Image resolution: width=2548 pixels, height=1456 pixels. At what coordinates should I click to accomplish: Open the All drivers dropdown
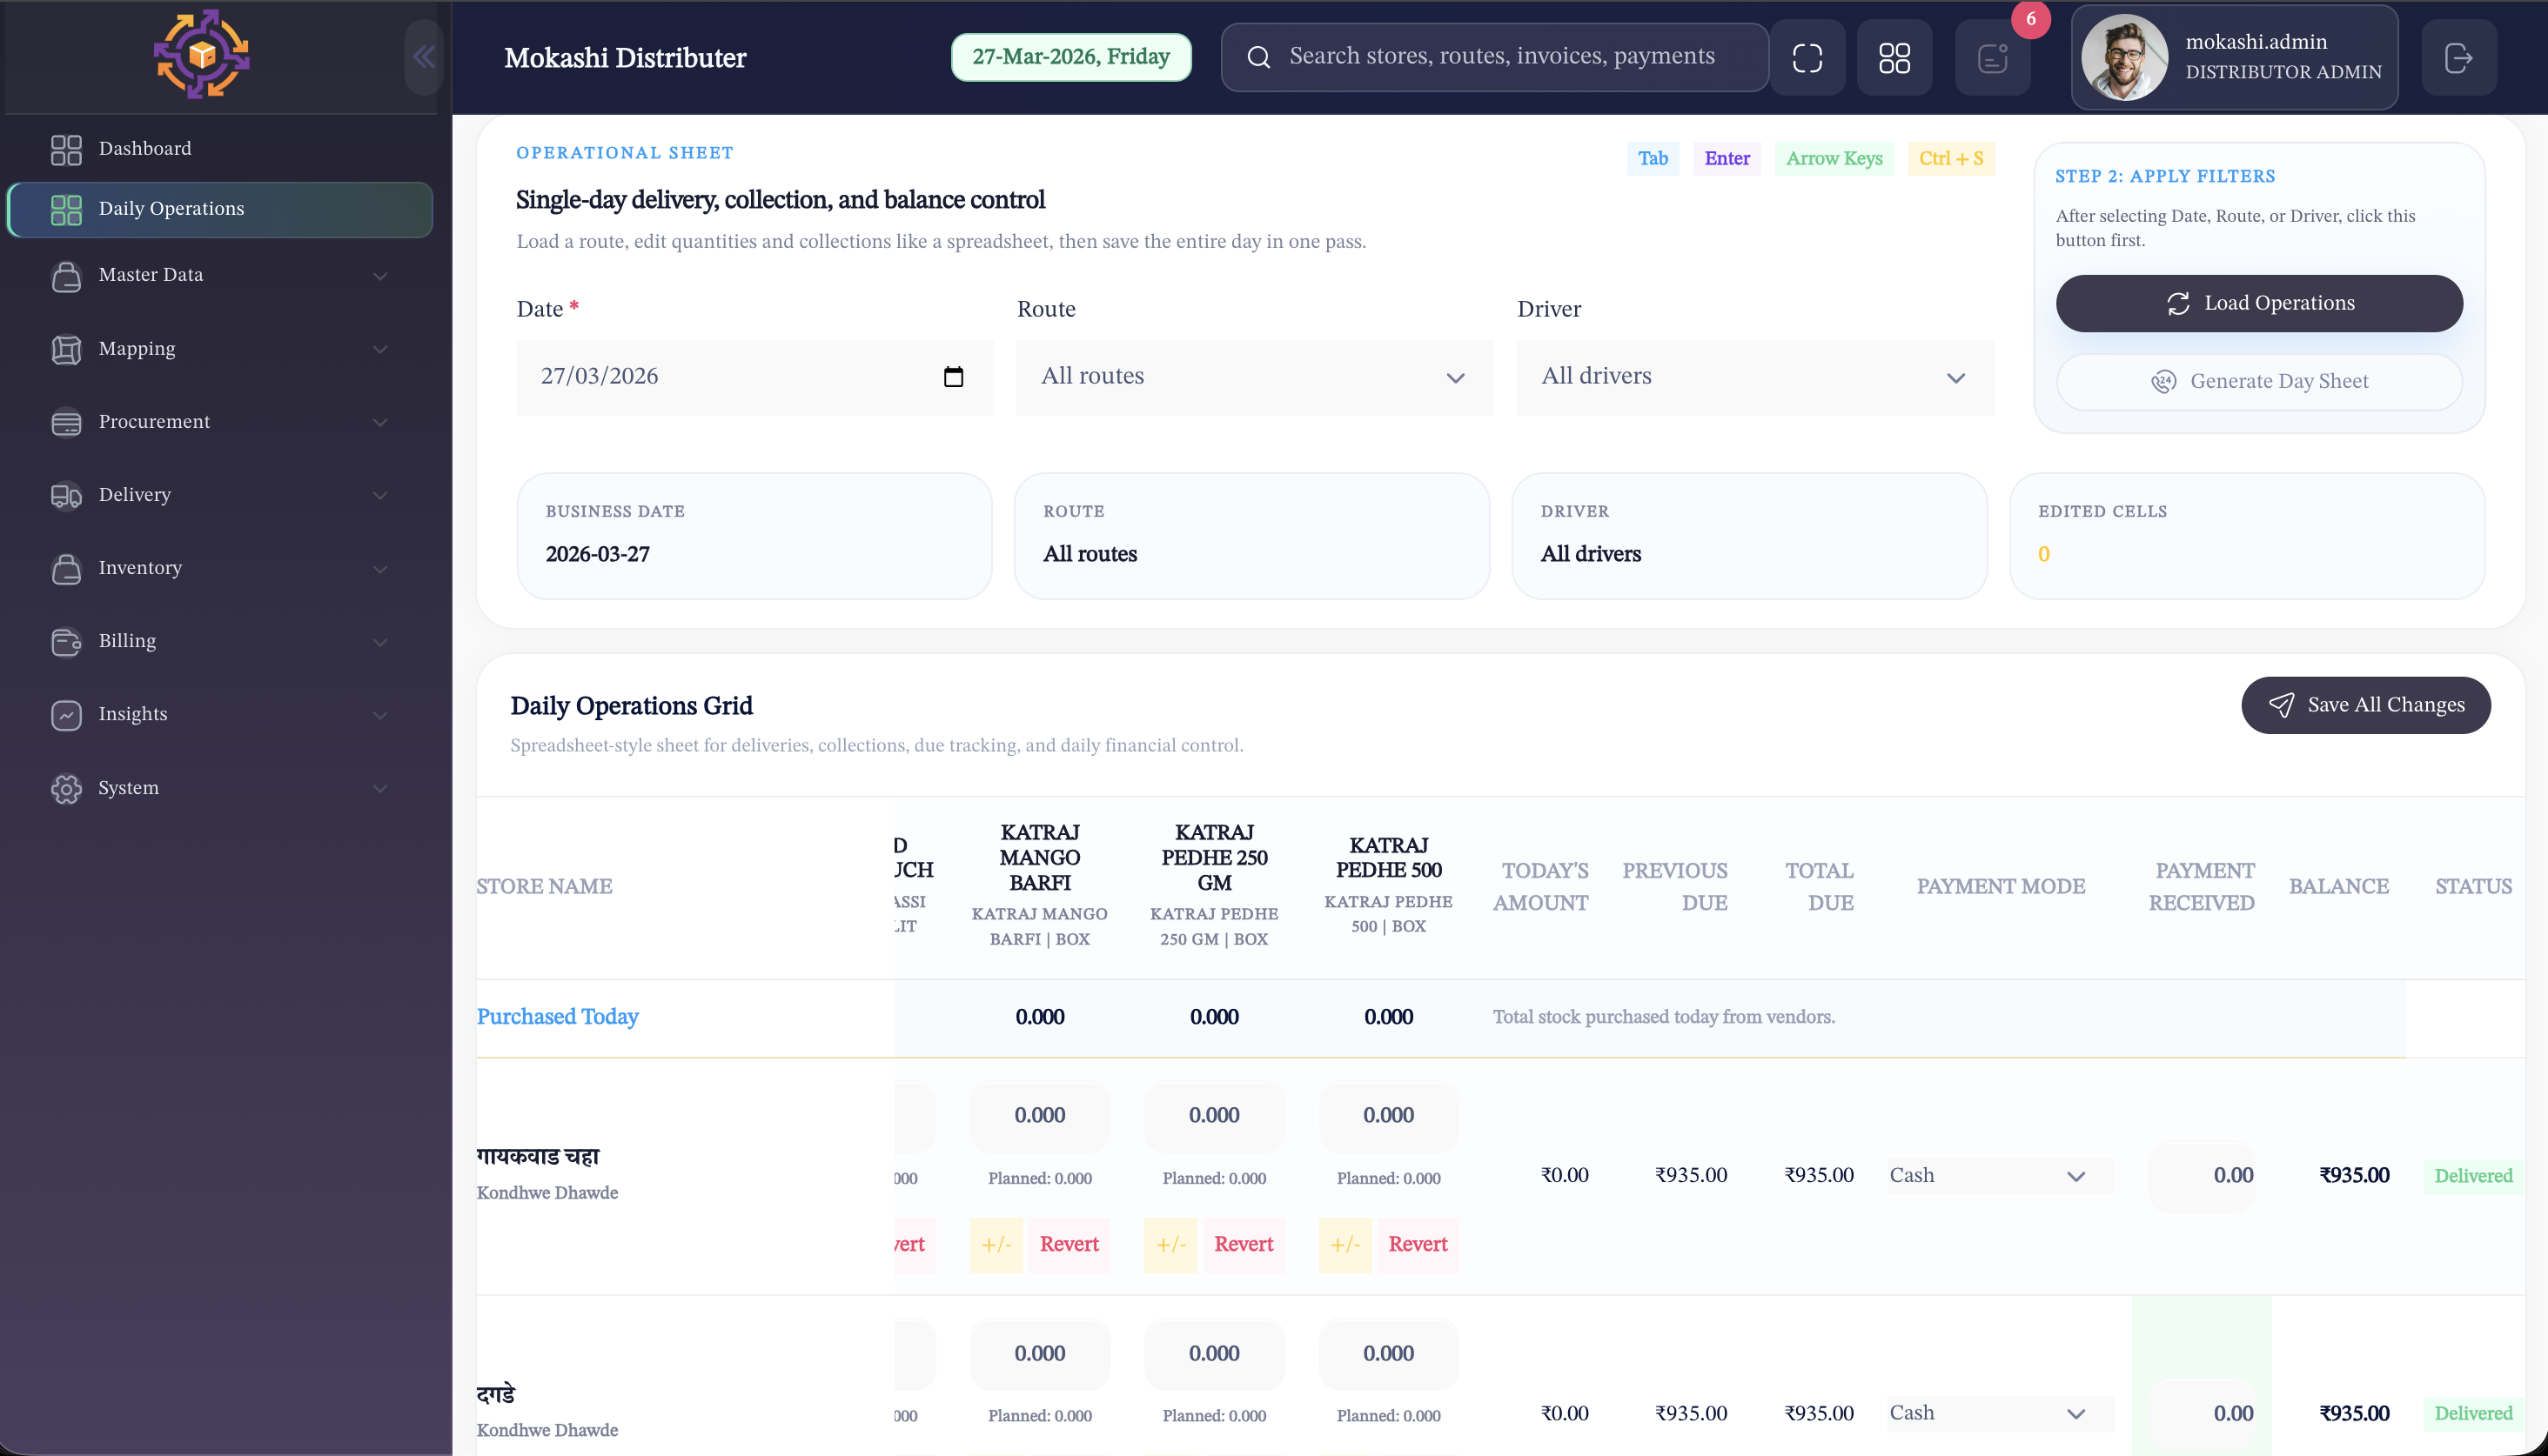(1752, 377)
